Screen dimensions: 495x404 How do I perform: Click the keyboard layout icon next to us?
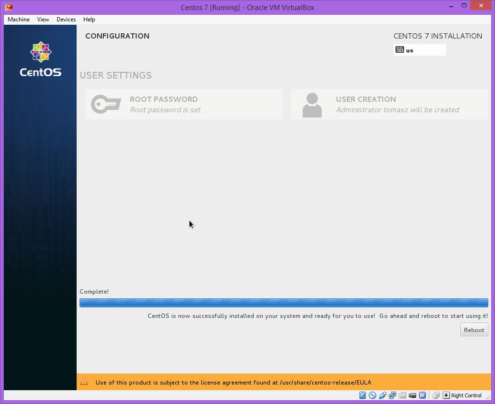pyautogui.click(x=400, y=49)
